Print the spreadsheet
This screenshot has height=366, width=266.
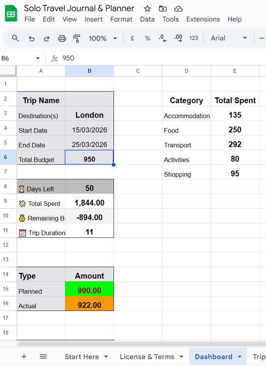[62, 38]
